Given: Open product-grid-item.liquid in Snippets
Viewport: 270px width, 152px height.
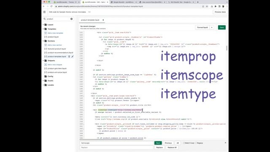Looking at the screenshot, I should [57, 68].
